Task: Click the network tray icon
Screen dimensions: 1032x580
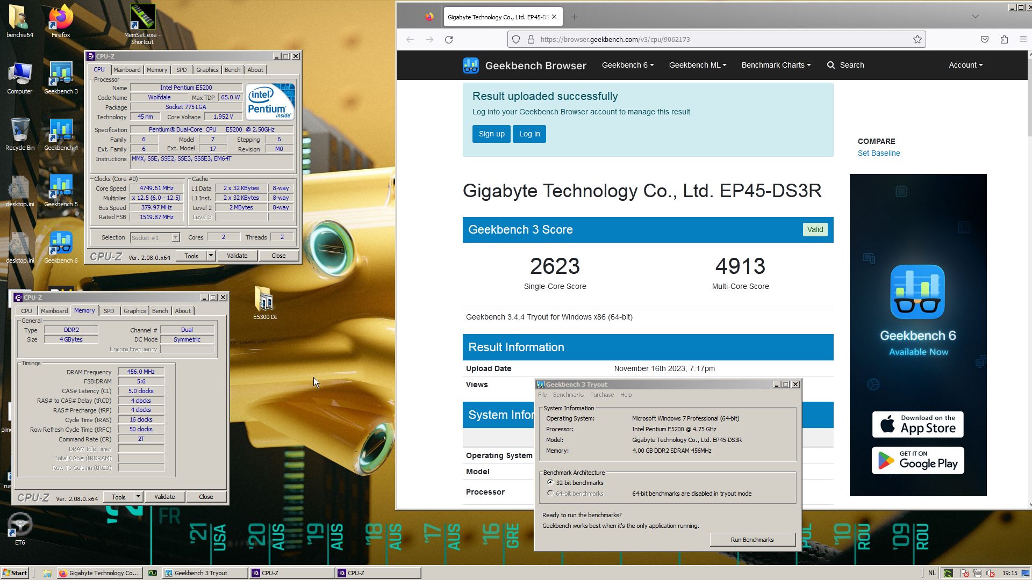Action: click(x=978, y=573)
